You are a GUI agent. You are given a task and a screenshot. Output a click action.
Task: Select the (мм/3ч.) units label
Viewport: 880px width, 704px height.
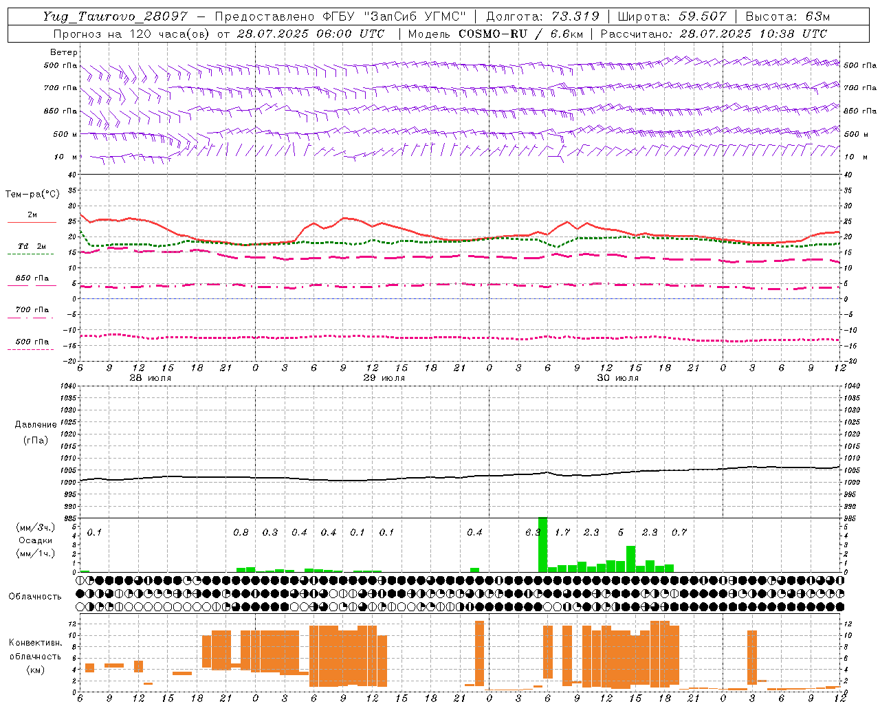[36, 527]
